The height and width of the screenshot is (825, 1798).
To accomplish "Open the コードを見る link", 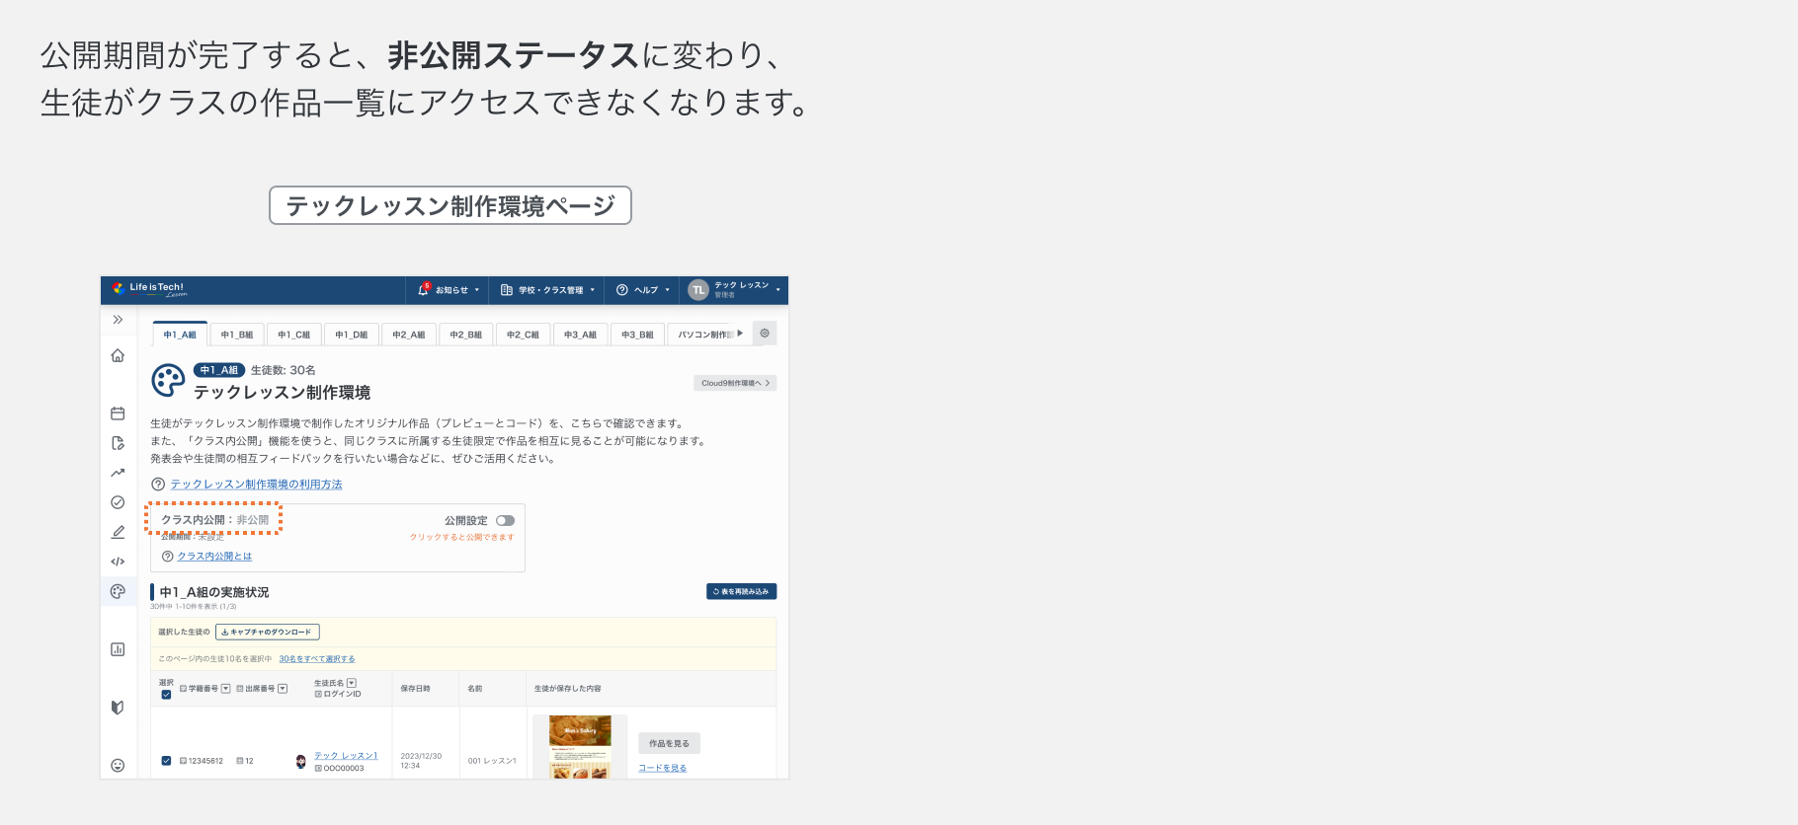I will click(x=662, y=768).
